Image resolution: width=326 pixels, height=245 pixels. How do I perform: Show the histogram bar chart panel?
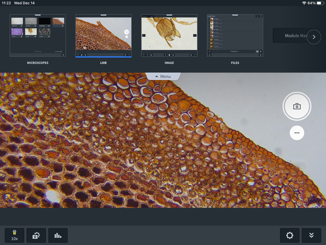(x=58, y=236)
